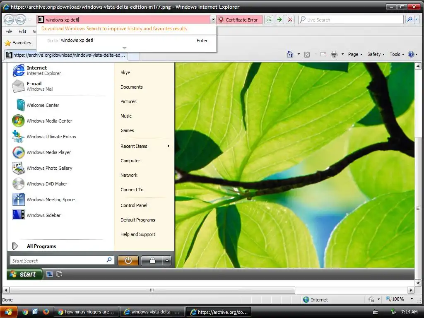Click the horizontal scrollbar left arrow
This screenshot has width=424, height=318.
coord(6,290)
